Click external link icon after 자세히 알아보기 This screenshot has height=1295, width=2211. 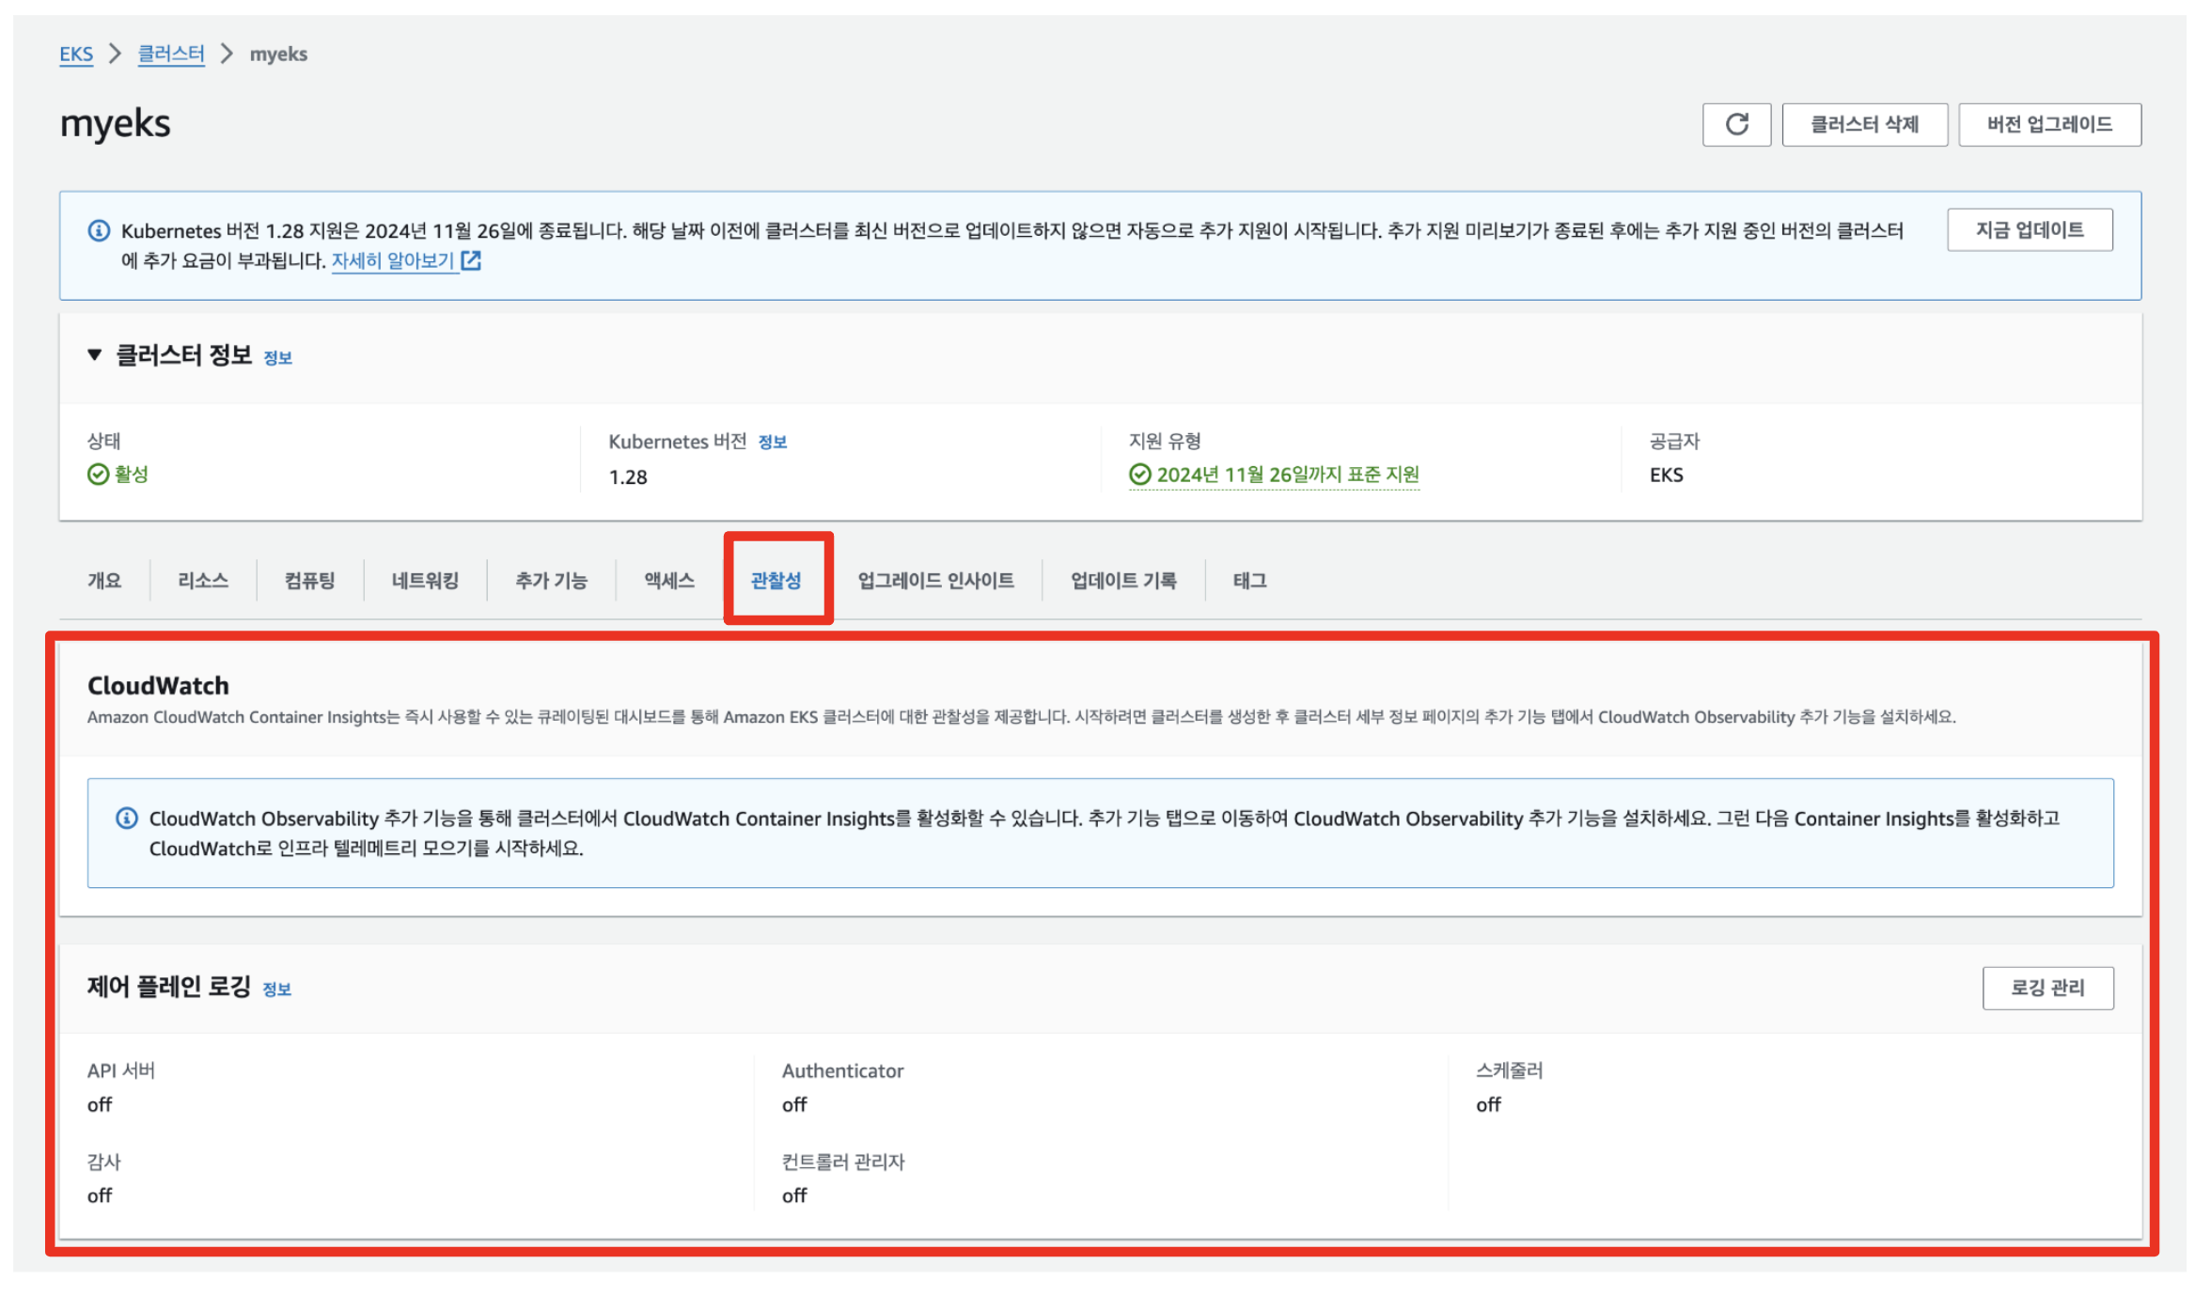click(471, 260)
